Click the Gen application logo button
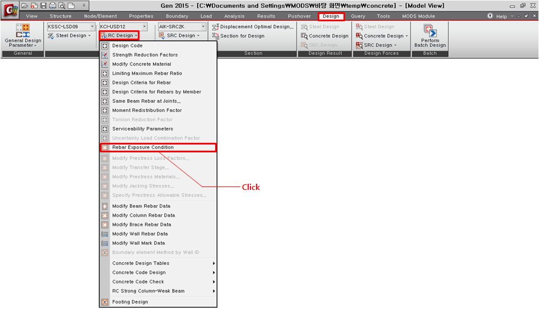 (10, 10)
